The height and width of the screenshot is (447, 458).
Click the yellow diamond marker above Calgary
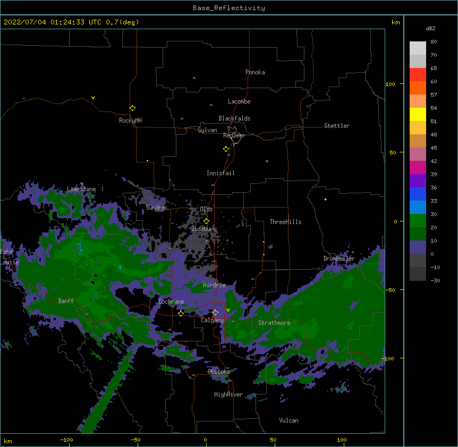pyautogui.click(x=216, y=313)
